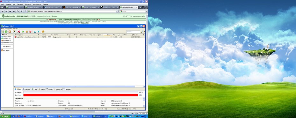Open Рулетка link

pyautogui.click(x=74, y=20)
